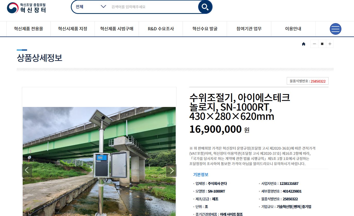Click the magnifier search button

coord(205,7)
